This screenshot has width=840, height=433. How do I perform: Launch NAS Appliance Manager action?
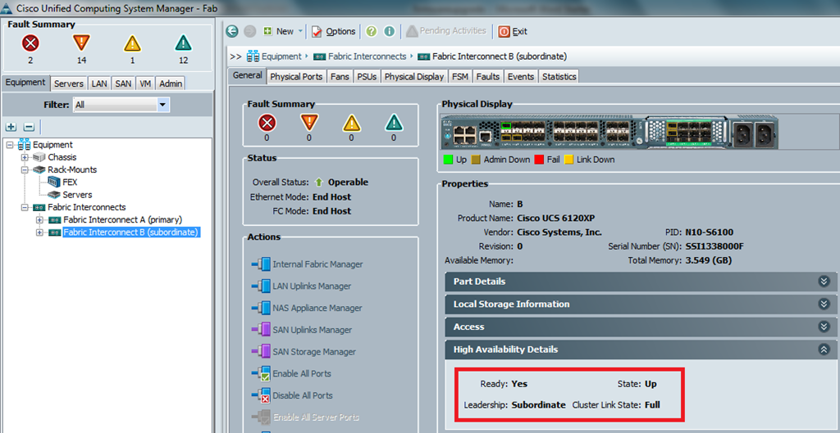307,308
